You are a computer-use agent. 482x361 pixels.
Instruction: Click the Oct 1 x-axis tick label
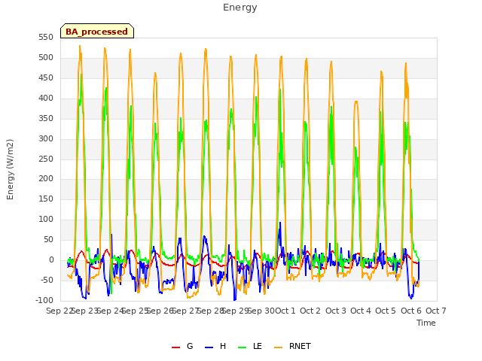coord(285,311)
